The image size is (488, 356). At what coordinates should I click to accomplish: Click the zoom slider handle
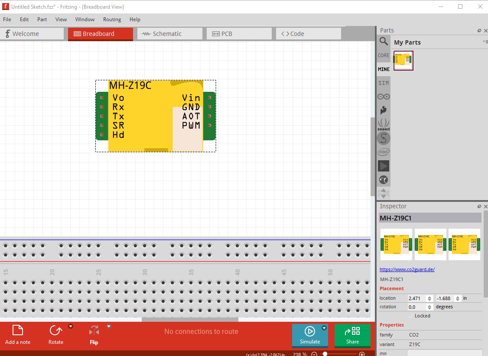pyautogui.click(x=325, y=354)
